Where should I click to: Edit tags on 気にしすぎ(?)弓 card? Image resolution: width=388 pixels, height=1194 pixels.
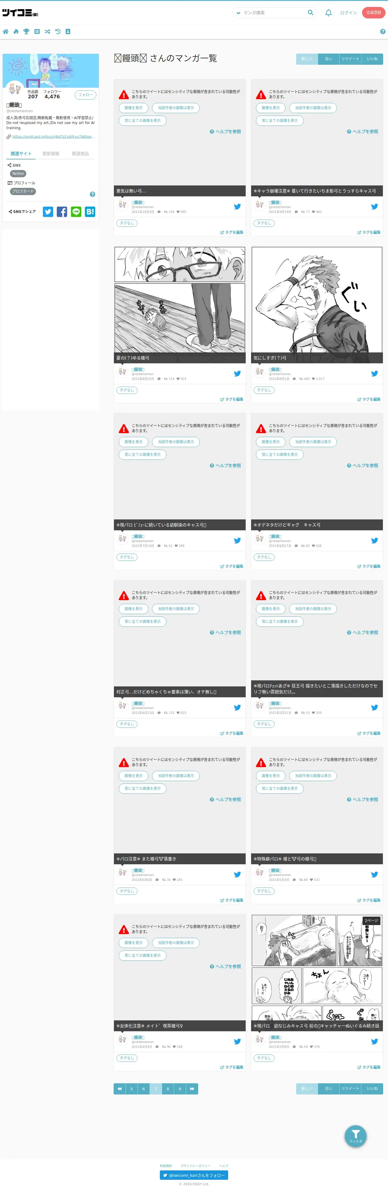click(369, 399)
